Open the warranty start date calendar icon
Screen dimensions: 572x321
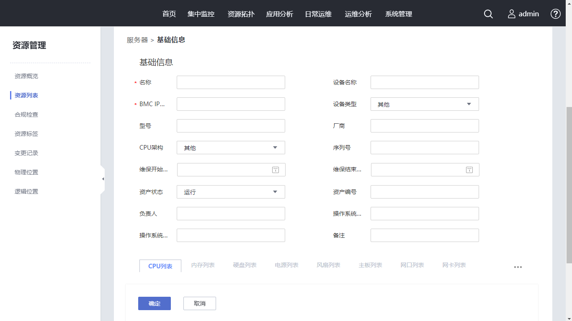tap(276, 170)
